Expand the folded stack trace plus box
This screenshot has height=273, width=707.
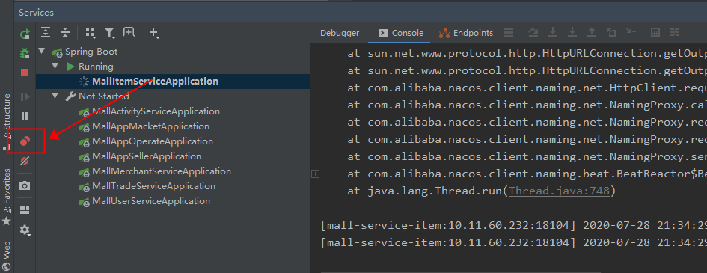coord(316,174)
